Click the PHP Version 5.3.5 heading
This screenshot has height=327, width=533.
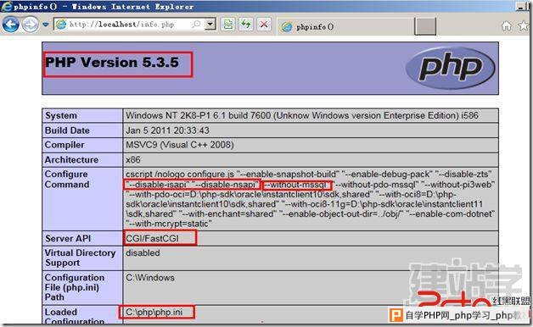click(112, 63)
